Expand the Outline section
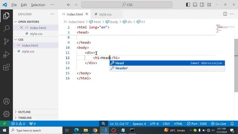 click(x=36, y=112)
